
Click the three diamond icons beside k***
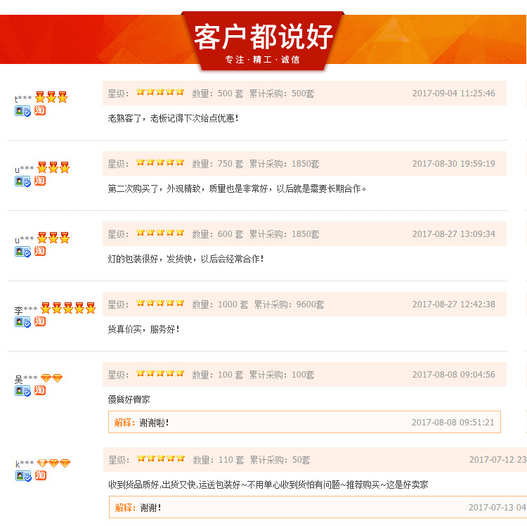tap(54, 463)
